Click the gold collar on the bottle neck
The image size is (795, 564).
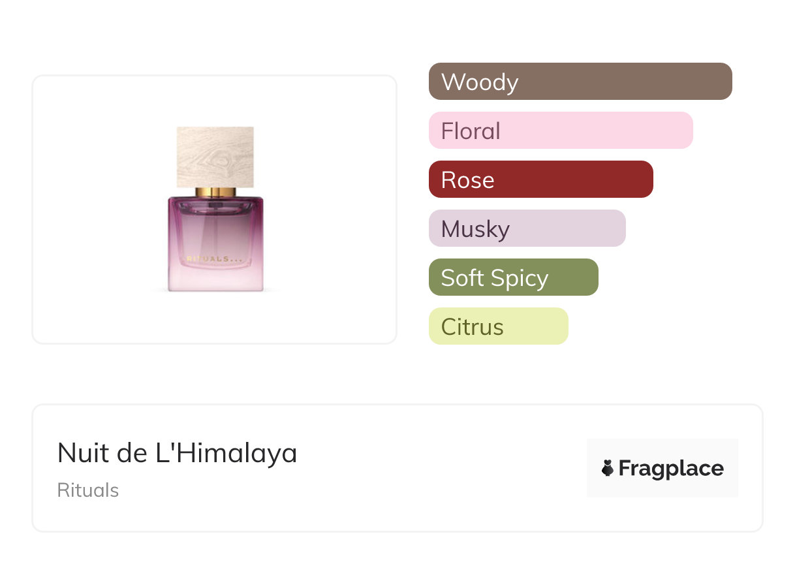tap(215, 192)
